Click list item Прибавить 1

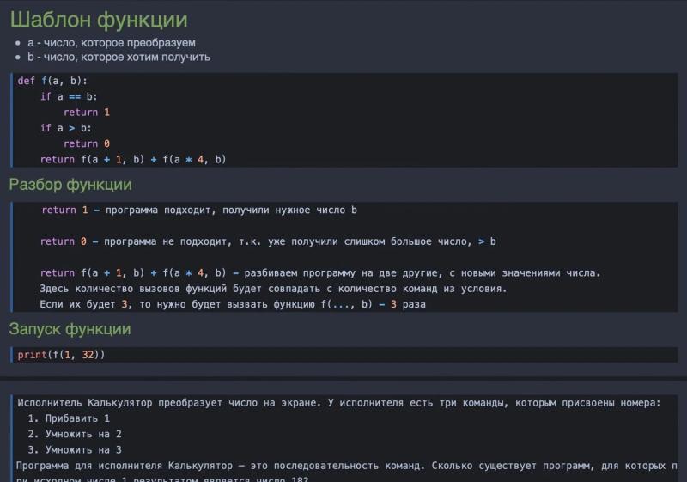pos(69,418)
